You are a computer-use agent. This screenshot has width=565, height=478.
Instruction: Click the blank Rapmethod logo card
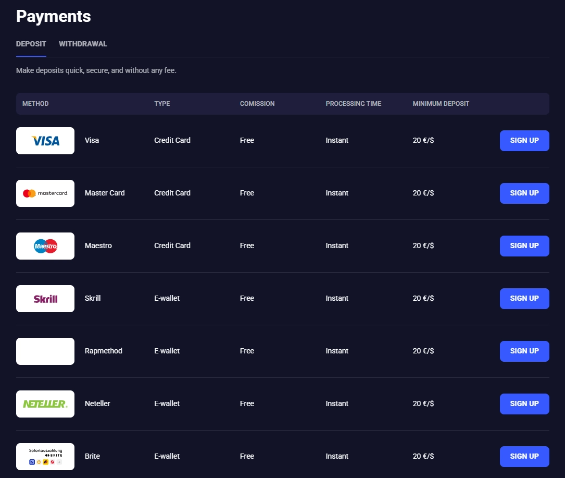pos(45,351)
